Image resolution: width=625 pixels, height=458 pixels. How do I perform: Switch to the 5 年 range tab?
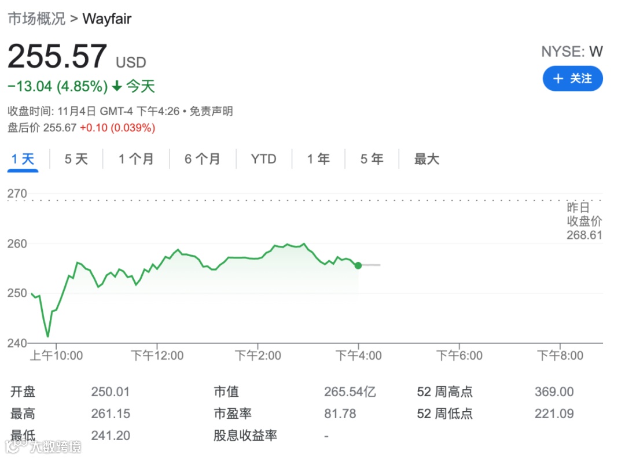pyautogui.click(x=372, y=159)
